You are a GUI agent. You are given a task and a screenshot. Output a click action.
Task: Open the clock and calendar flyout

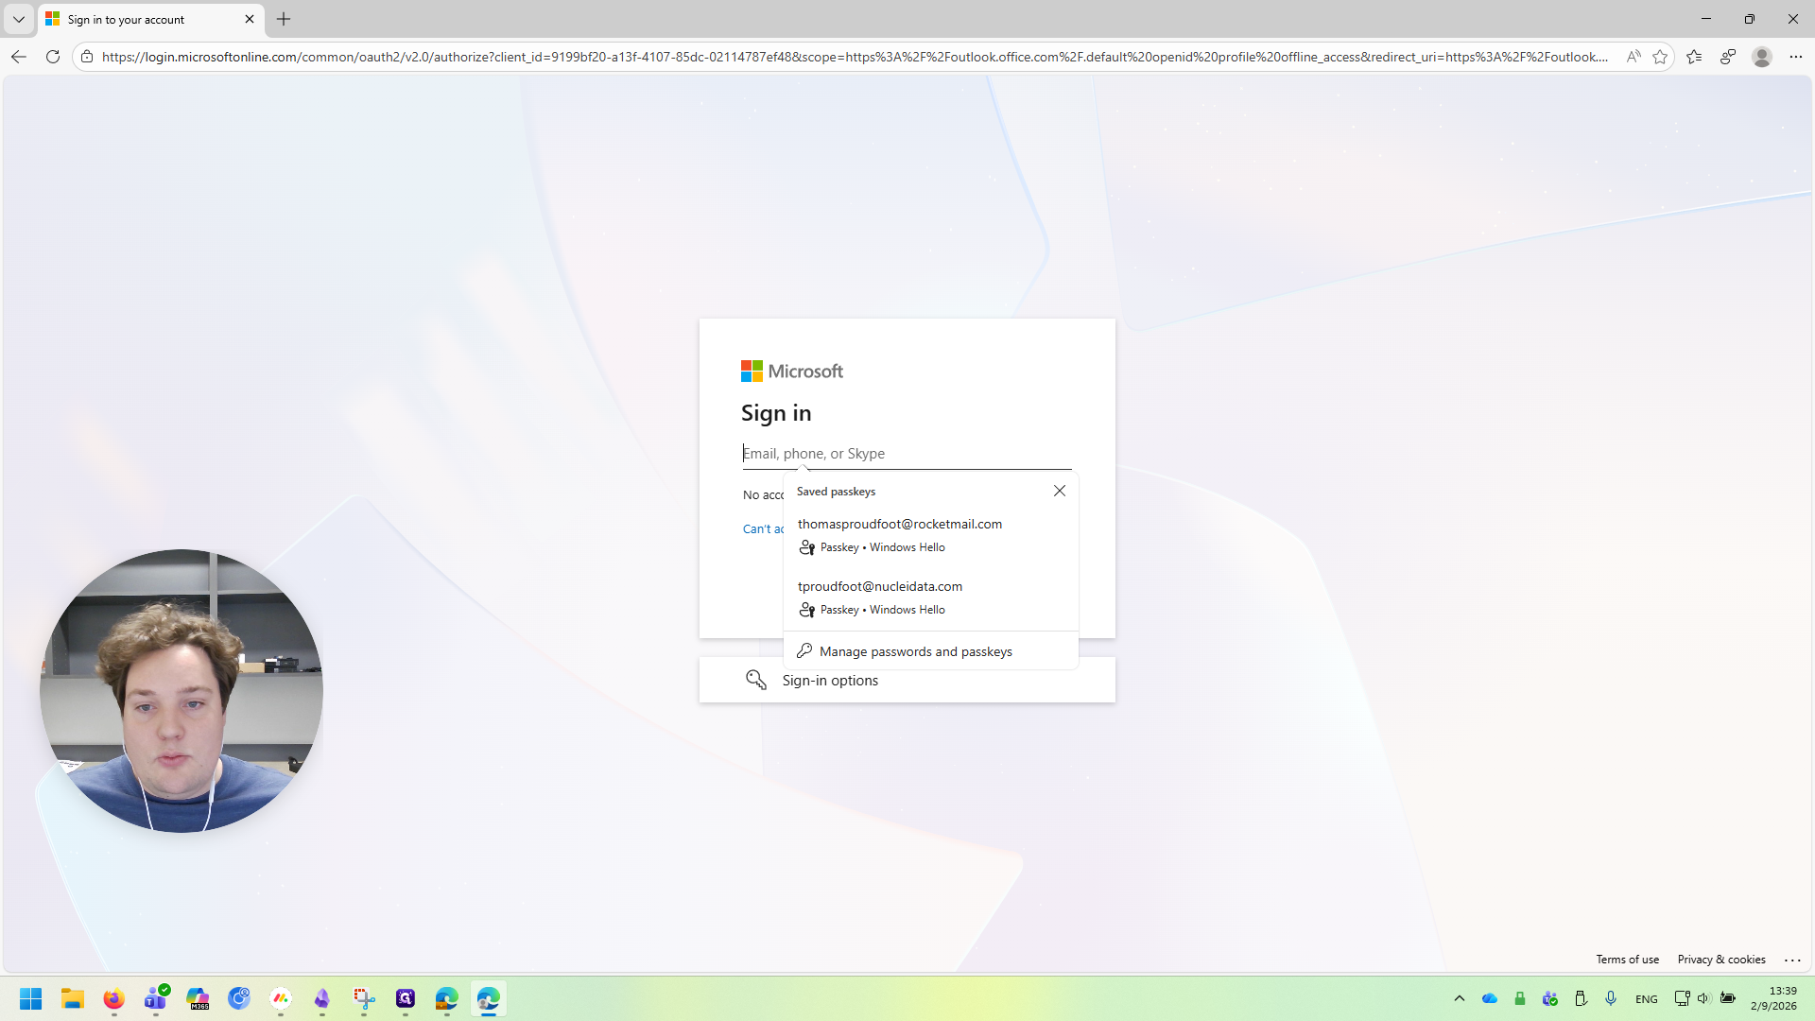pos(1773,998)
